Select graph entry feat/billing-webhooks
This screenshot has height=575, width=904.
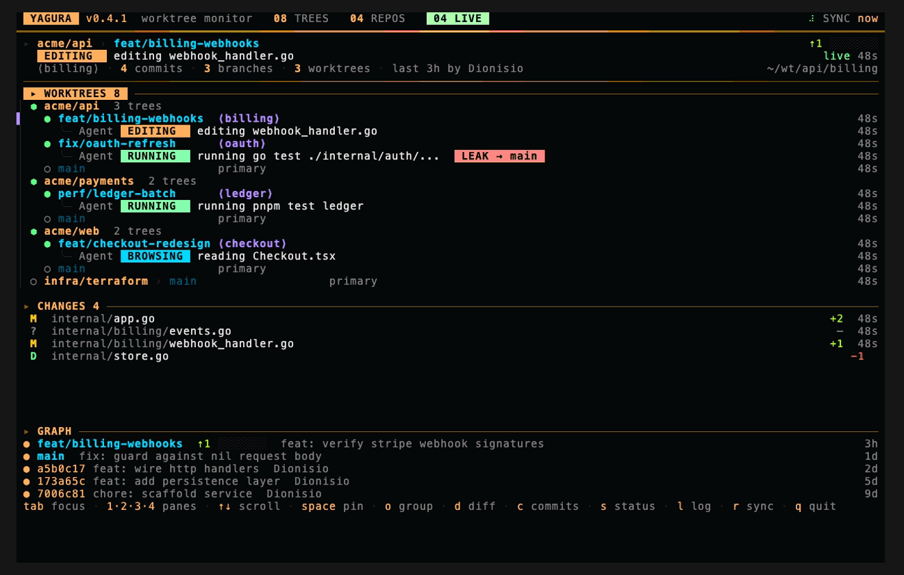[x=450, y=444]
